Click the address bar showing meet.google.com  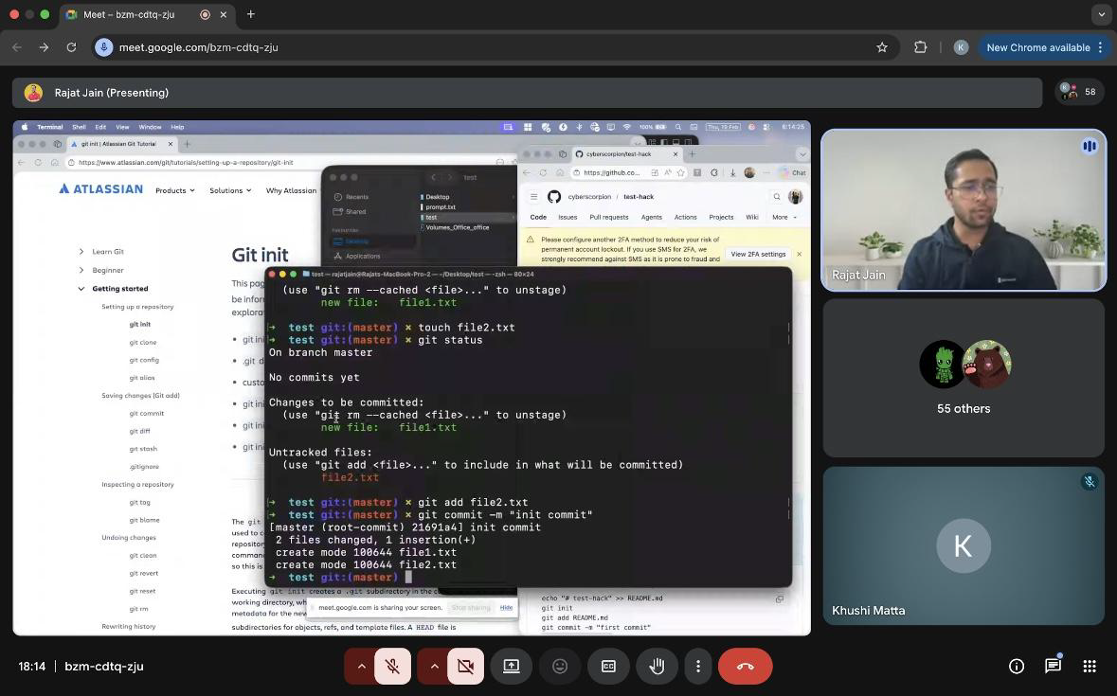point(474,47)
